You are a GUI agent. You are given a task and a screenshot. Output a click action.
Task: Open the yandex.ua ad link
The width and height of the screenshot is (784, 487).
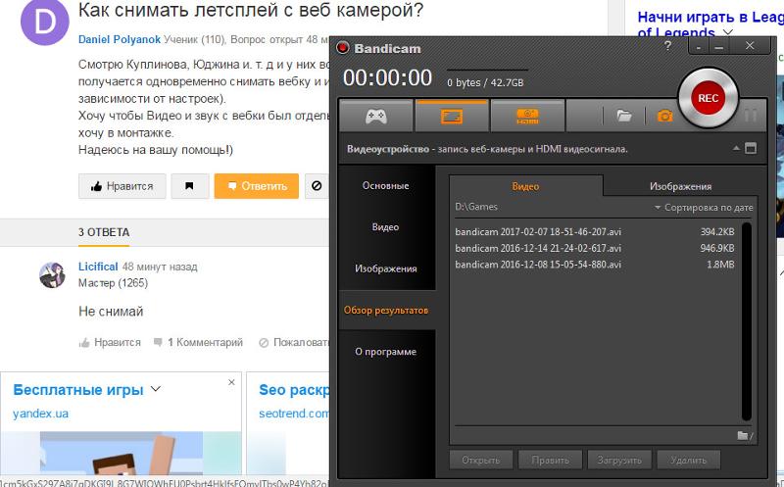point(40,414)
